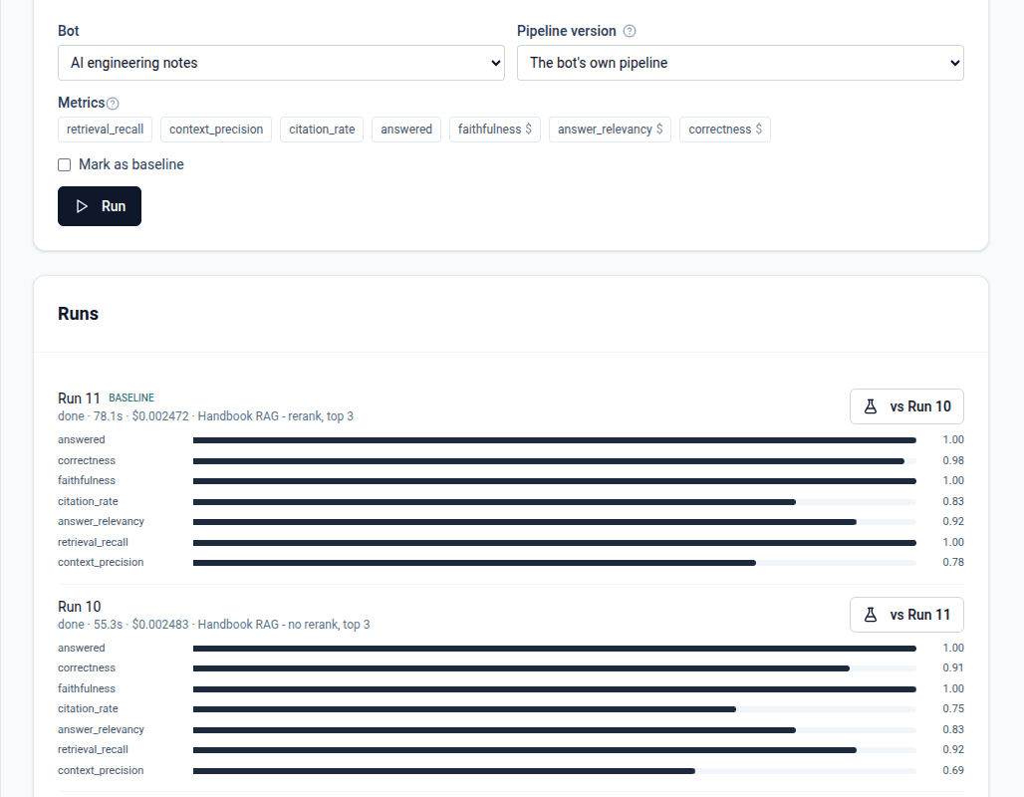Toggle the retrieval_recall metric chip
1024x797 pixels.
(106, 130)
